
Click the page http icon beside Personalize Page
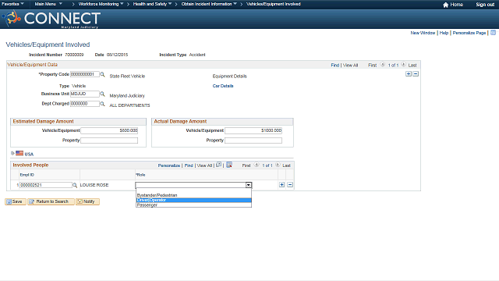pos(493,33)
